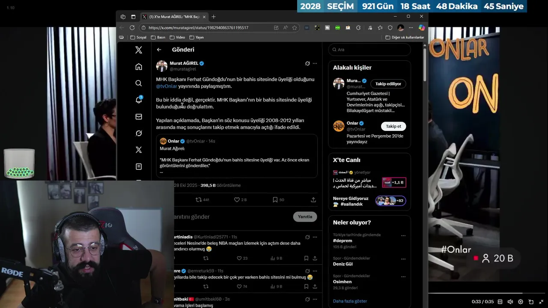
Task: Open more options on umitbaki60 reply
Action: click(x=315, y=299)
